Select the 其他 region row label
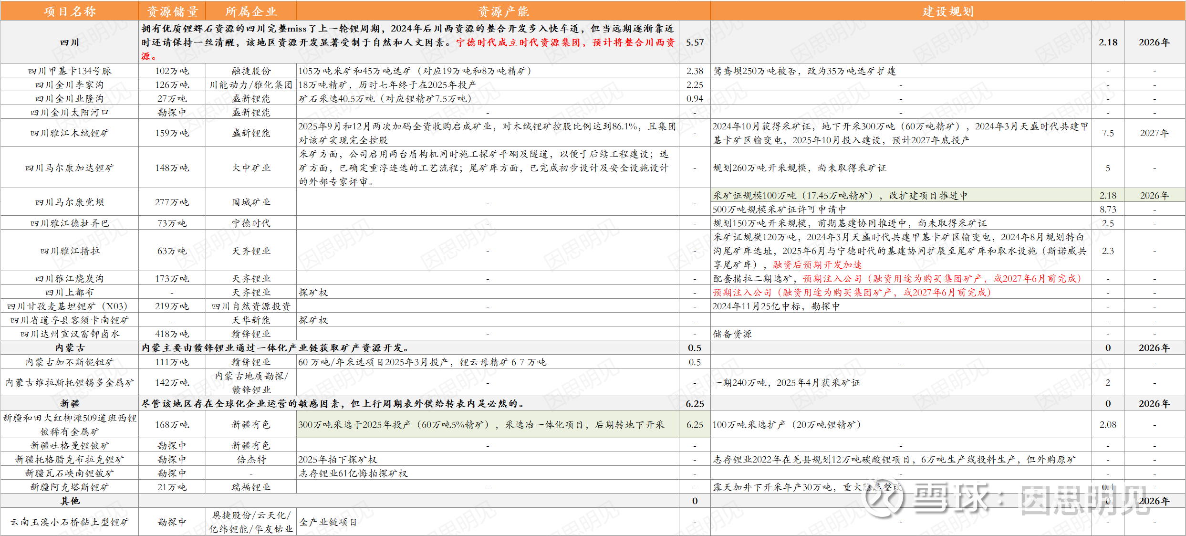This screenshot has height=536, width=1186. (70, 501)
